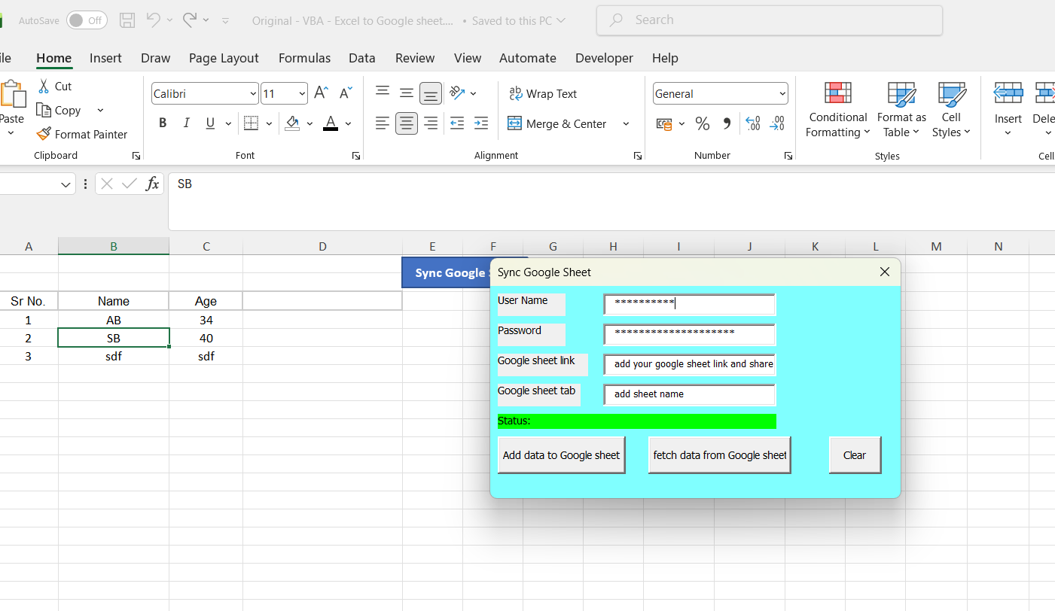Toggle Wrap Text for the cell
This screenshot has height=611, width=1055.
click(x=542, y=93)
